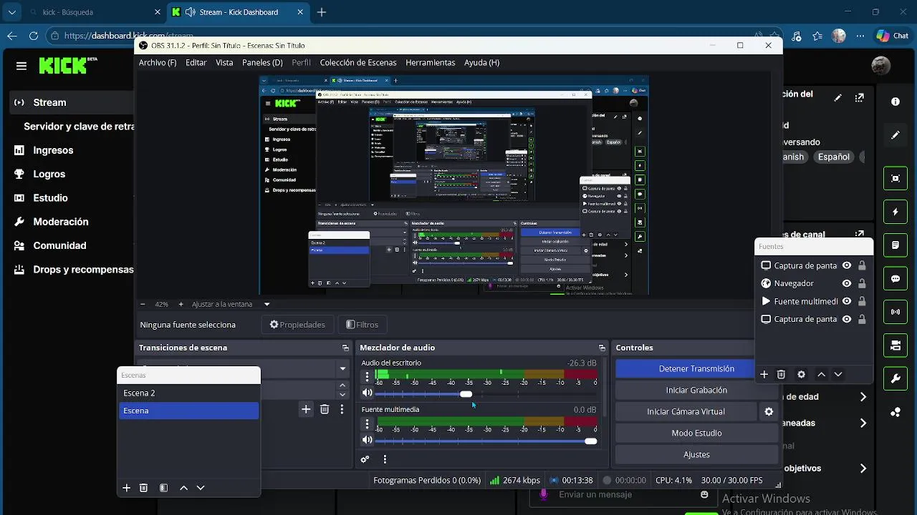
Task: Click Iniciar Cámara Virtual
Action: (x=686, y=411)
